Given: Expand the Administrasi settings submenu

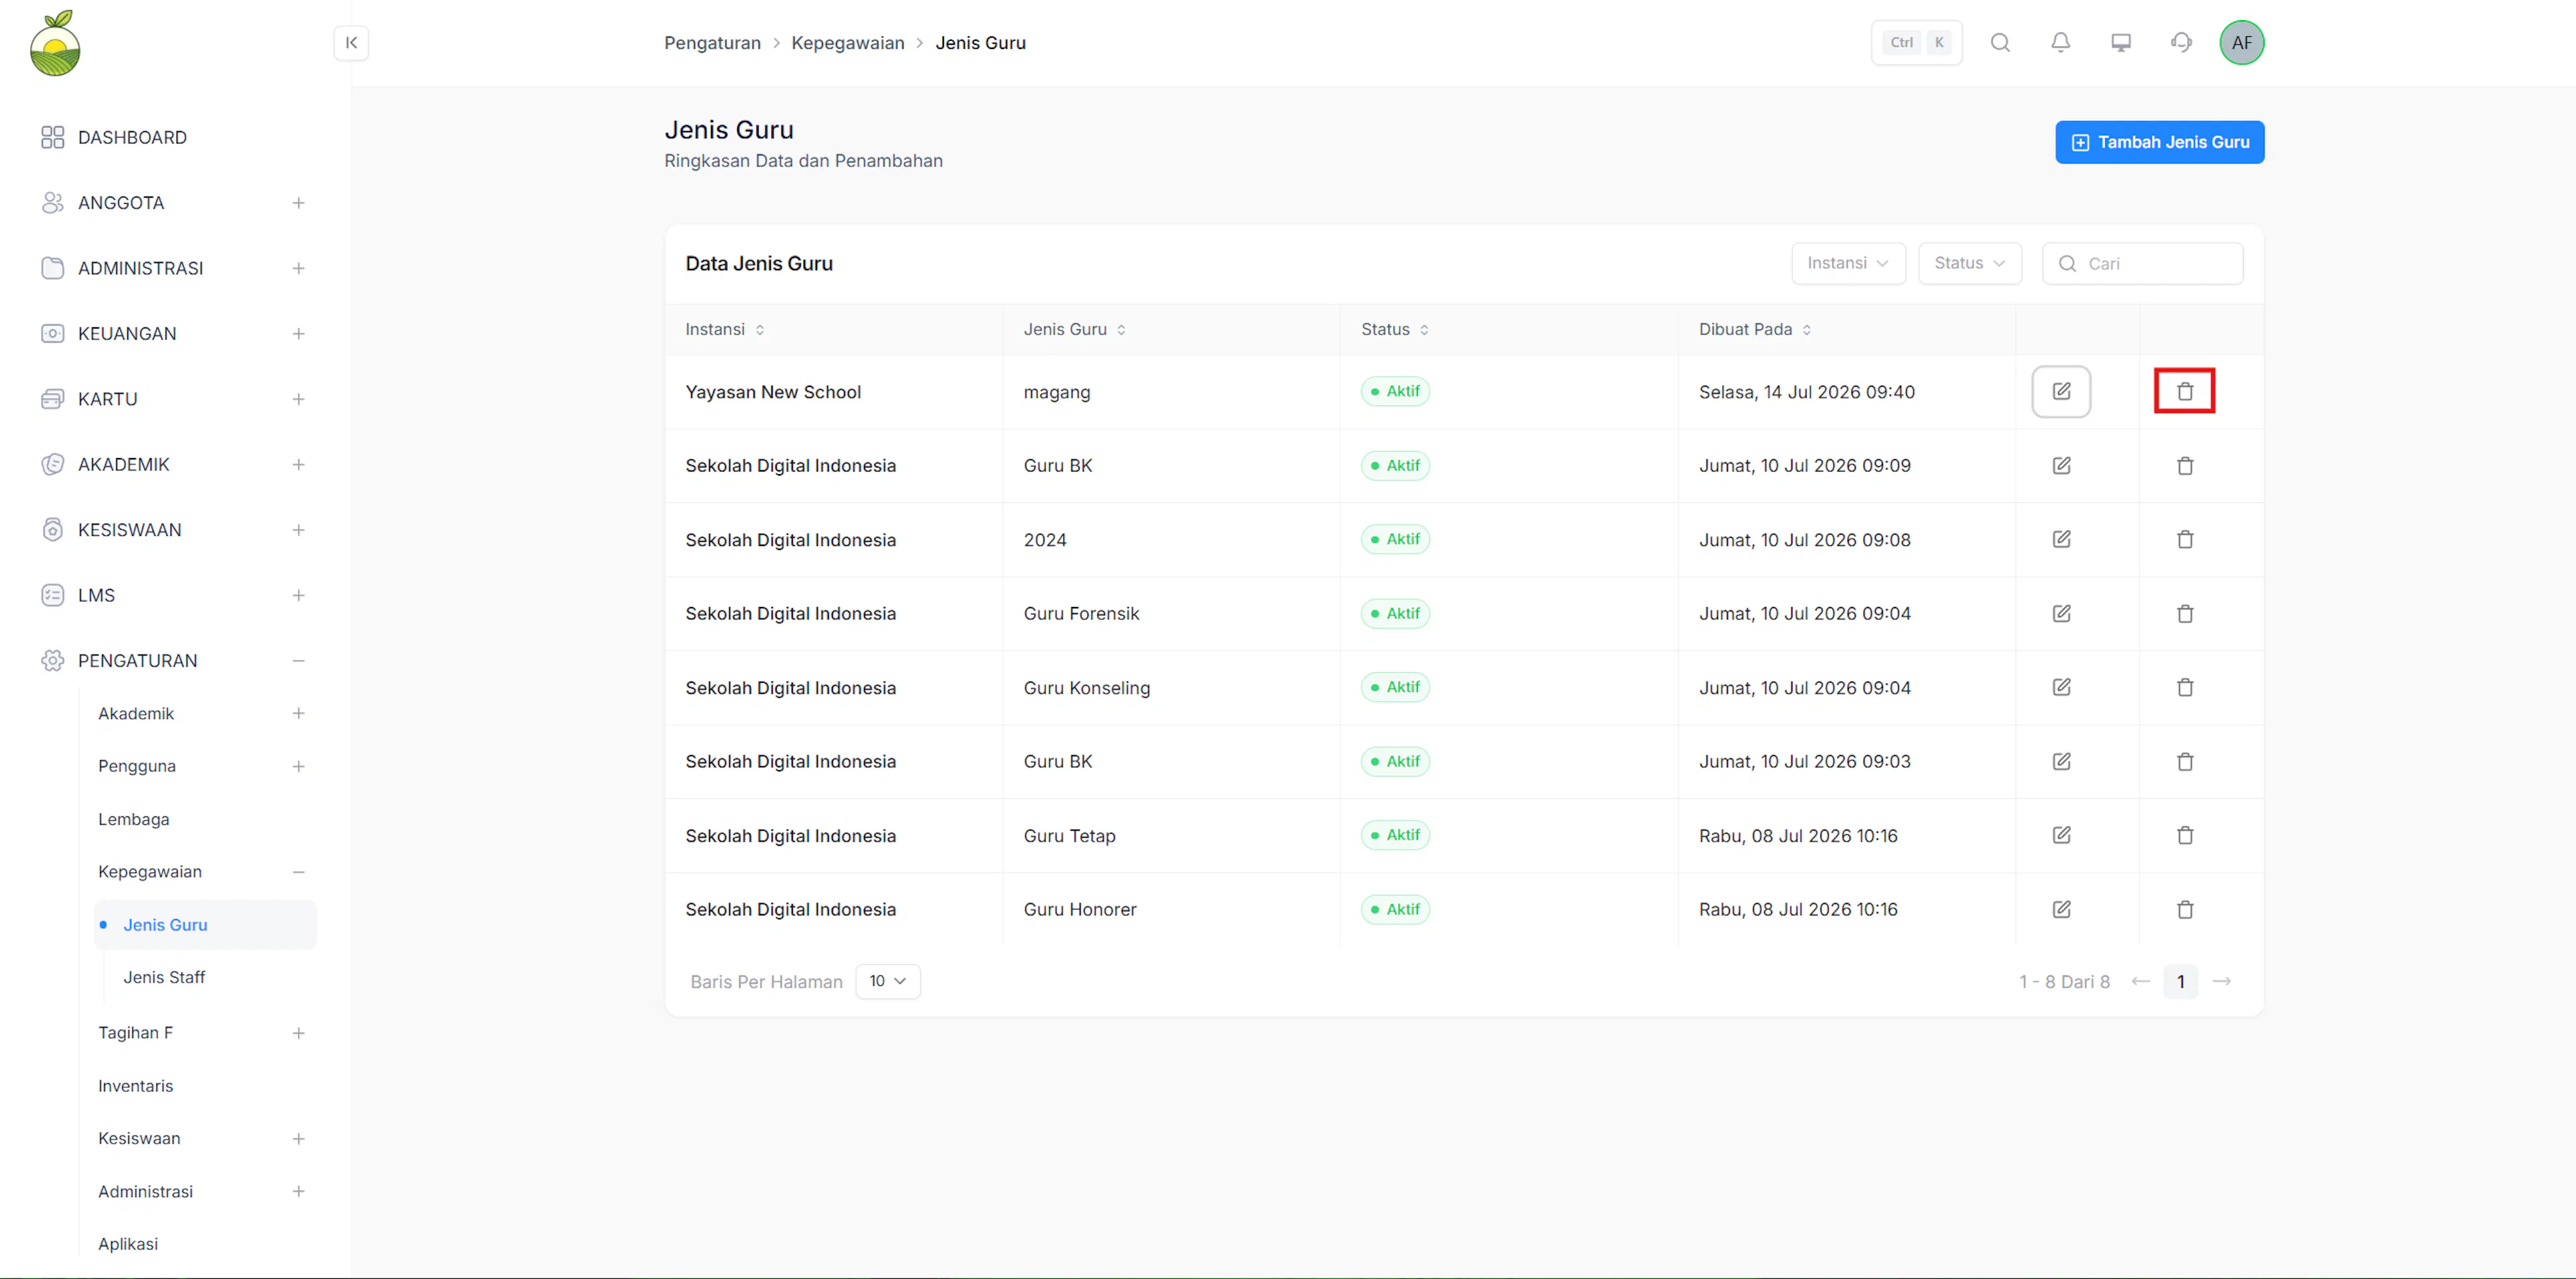Looking at the screenshot, I should point(298,1192).
